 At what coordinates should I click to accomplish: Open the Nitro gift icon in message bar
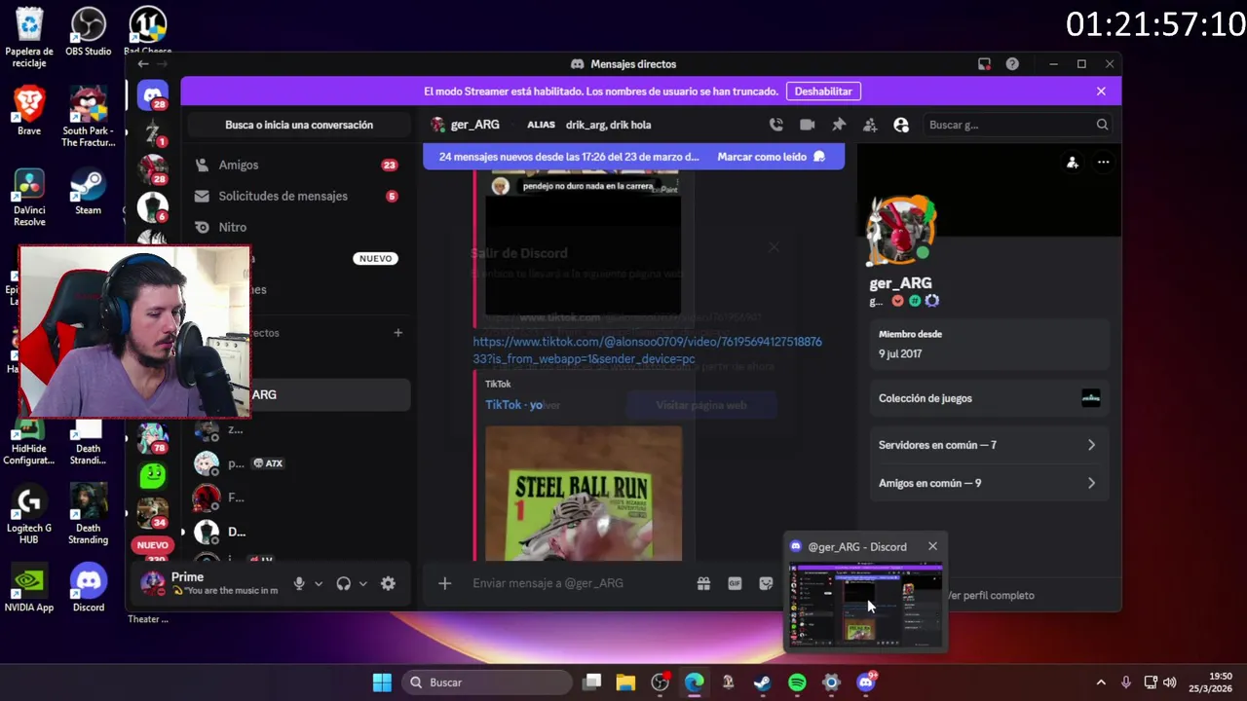click(703, 583)
